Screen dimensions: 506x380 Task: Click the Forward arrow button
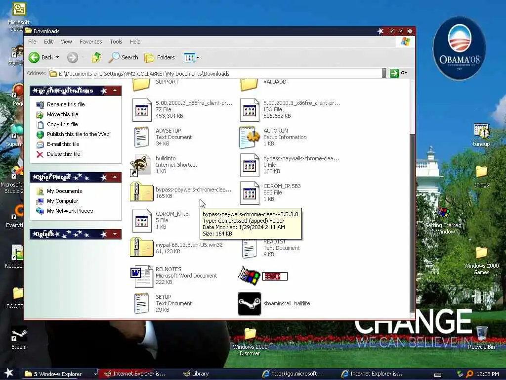coord(73,58)
